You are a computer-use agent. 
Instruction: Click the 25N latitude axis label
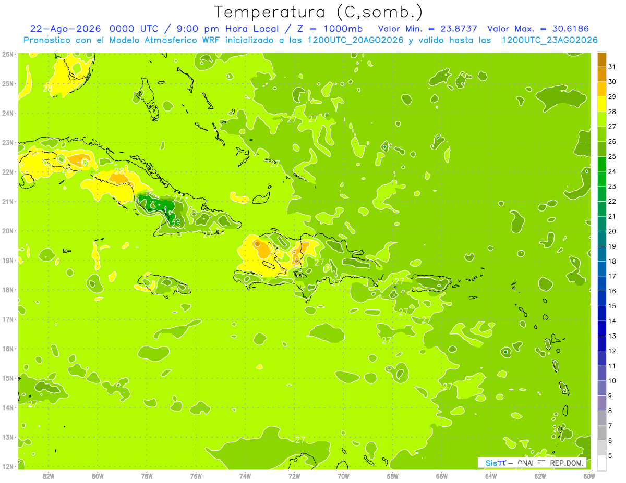pyautogui.click(x=7, y=83)
